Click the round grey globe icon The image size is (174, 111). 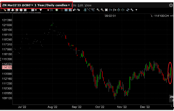pos(21,10)
